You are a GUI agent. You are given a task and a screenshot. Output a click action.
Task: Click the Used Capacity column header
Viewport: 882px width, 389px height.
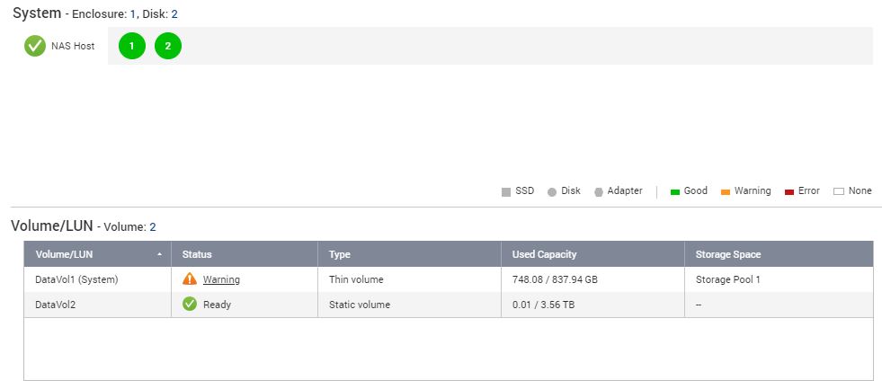click(x=545, y=254)
